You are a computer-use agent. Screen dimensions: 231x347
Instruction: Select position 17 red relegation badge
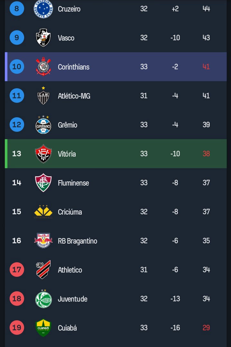[x=17, y=270]
